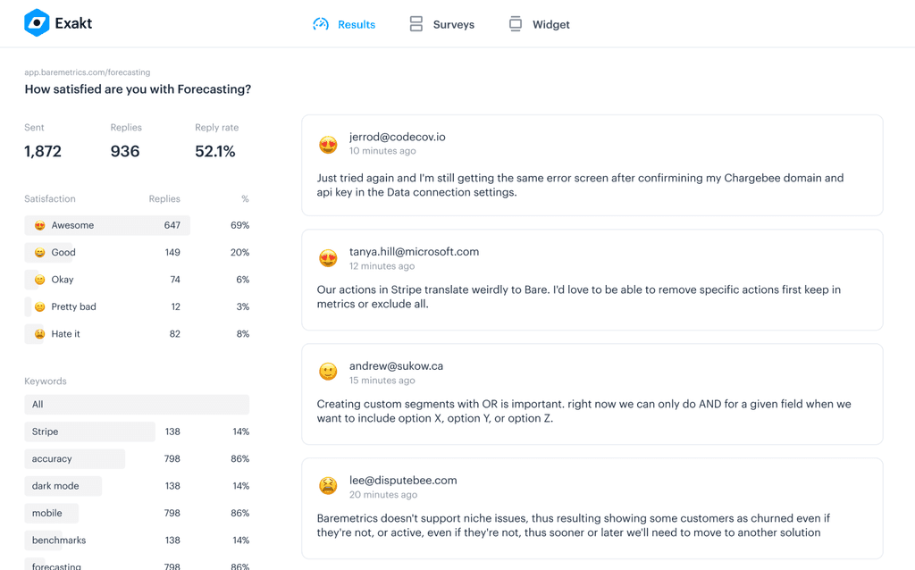Open the reply about niche issues and churned customers
This screenshot has height=570, width=915.
pos(592,508)
